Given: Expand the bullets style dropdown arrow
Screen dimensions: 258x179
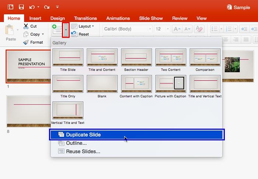Looking at the screenshot, I should pyautogui.click(x=221, y=29).
